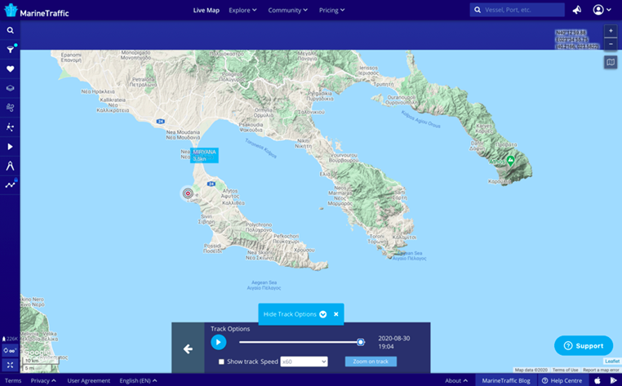Click the Zoom on track button
The width and height of the screenshot is (622, 386).
point(371,362)
